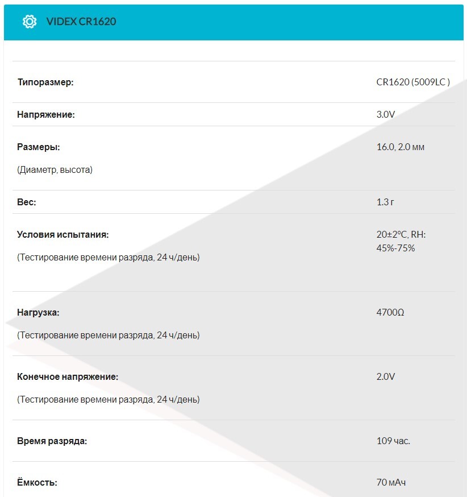Image resolution: width=467 pixels, height=497 pixels.
Task: Click the 2.0V end voltage value
Action: 386,377
